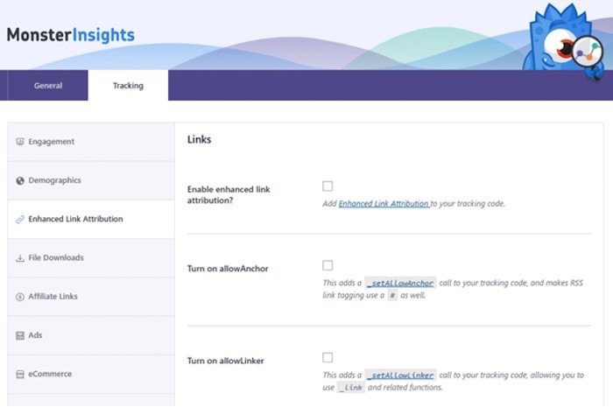The image size is (613, 414).
Task: Click the File Downloads download icon
Action: click(x=20, y=258)
